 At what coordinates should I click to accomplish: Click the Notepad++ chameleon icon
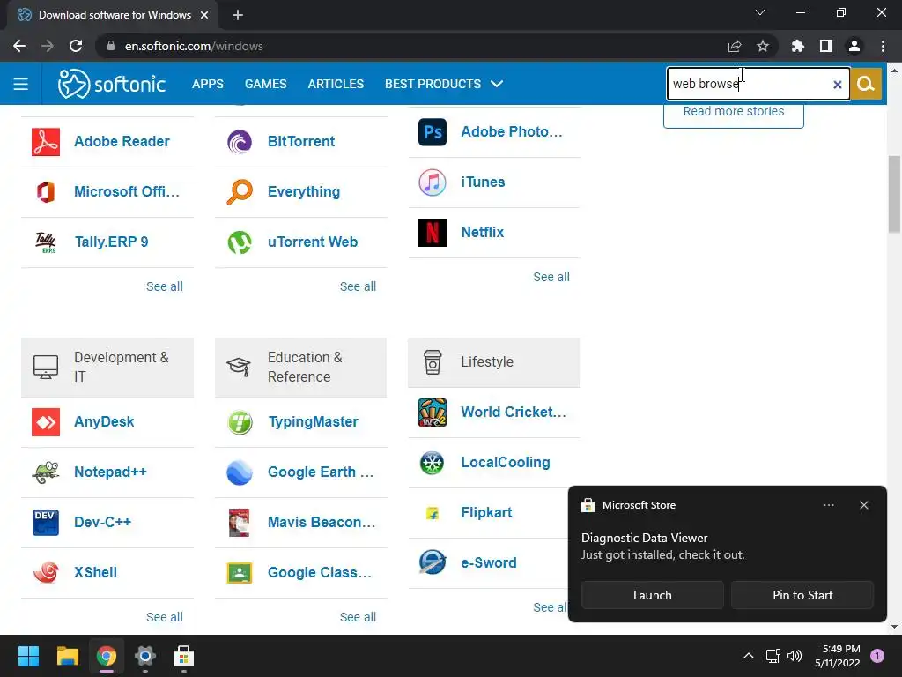click(46, 472)
